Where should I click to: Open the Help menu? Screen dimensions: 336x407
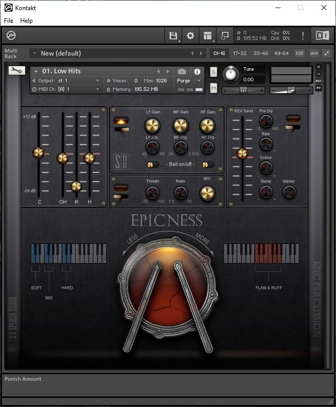26,21
